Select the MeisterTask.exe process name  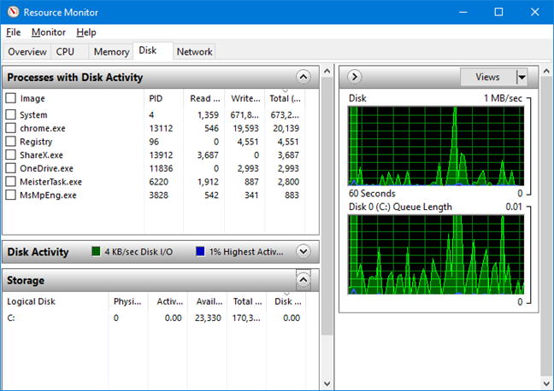point(51,182)
